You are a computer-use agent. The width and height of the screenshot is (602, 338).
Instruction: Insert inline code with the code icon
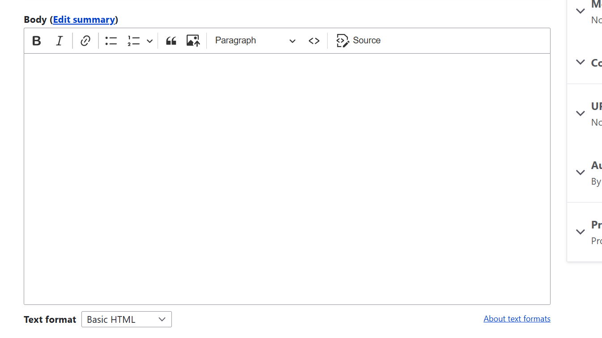(x=314, y=40)
